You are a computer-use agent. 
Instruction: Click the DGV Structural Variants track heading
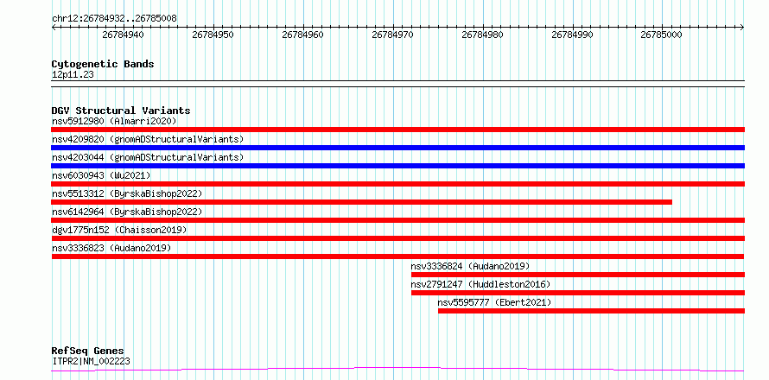pos(121,111)
